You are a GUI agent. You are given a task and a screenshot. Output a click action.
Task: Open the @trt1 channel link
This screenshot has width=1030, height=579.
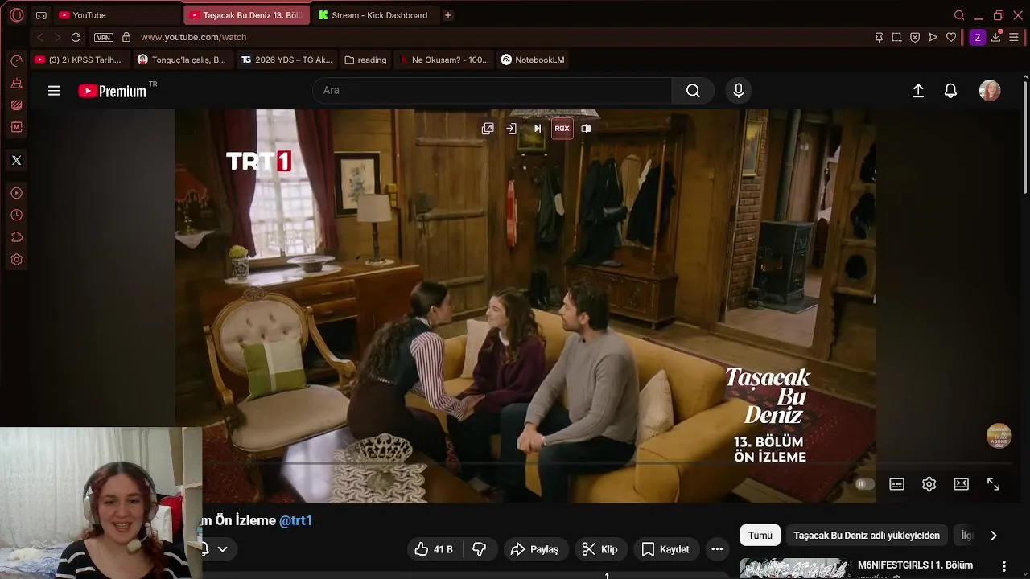295,520
